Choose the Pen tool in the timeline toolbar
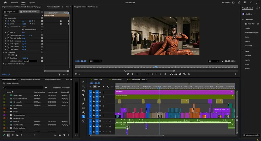 83,104
